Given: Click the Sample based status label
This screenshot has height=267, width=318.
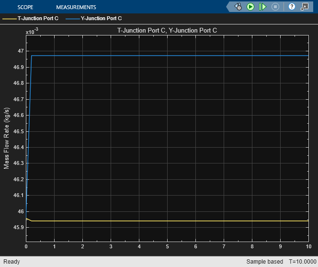Looking at the screenshot, I should point(265,262).
